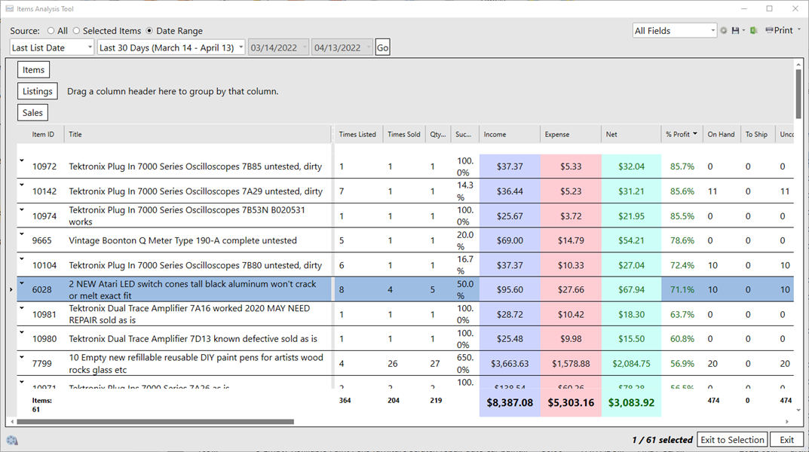809x452 pixels.
Task: Click the save layout floppy disk icon
Action: click(735, 31)
